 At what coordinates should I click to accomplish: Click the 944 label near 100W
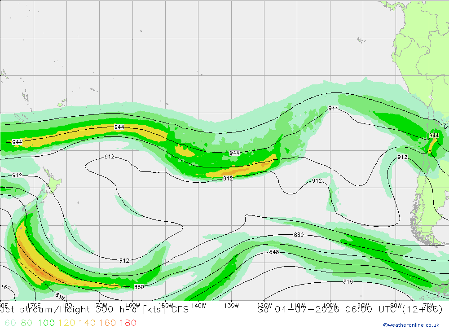333,108
